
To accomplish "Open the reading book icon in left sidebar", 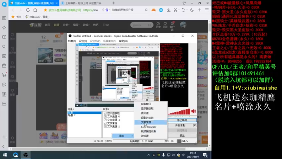I will pyautogui.click(x=4, y=37).
